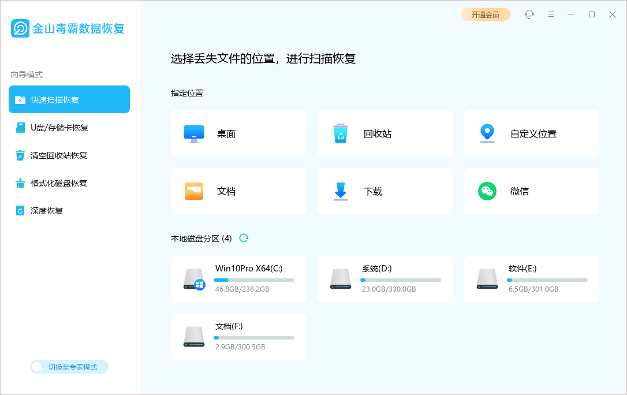Click the 清空回收站恢复 trash icon
Image resolution: width=627 pixels, height=395 pixels.
pos(20,155)
